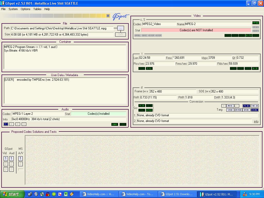Screen dimensions: 264x198
Task: Click the kbps field showing 3709
Action: 220,58
